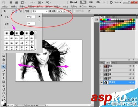This screenshot has width=138, height=107.
Task: Select the 3D Camera Rotate tool
Action: (x=4, y=89)
